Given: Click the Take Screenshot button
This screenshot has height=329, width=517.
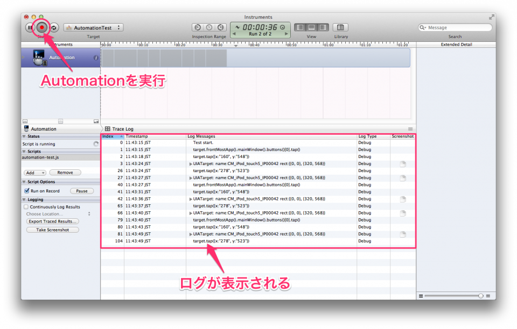Looking at the screenshot, I should 52,230.
